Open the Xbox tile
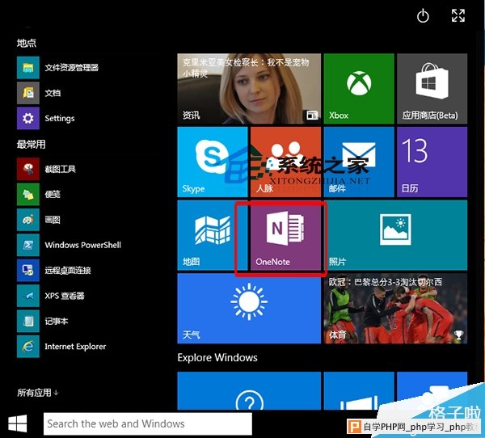485x438 pixels. [x=359, y=89]
